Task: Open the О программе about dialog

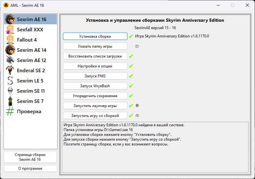Action: 30,168
